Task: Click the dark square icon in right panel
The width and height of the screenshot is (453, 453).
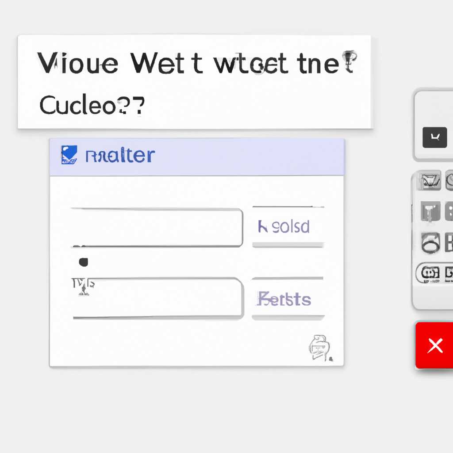Action: [434, 137]
